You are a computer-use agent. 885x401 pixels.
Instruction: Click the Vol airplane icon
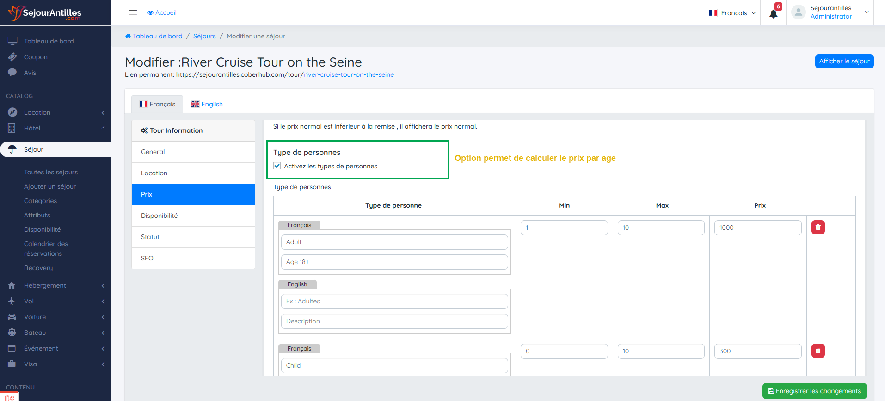point(12,301)
